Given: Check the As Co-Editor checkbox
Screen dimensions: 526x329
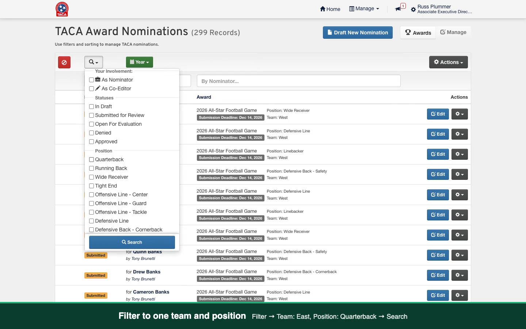Looking at the screenshot, I should tap(92, 88).
